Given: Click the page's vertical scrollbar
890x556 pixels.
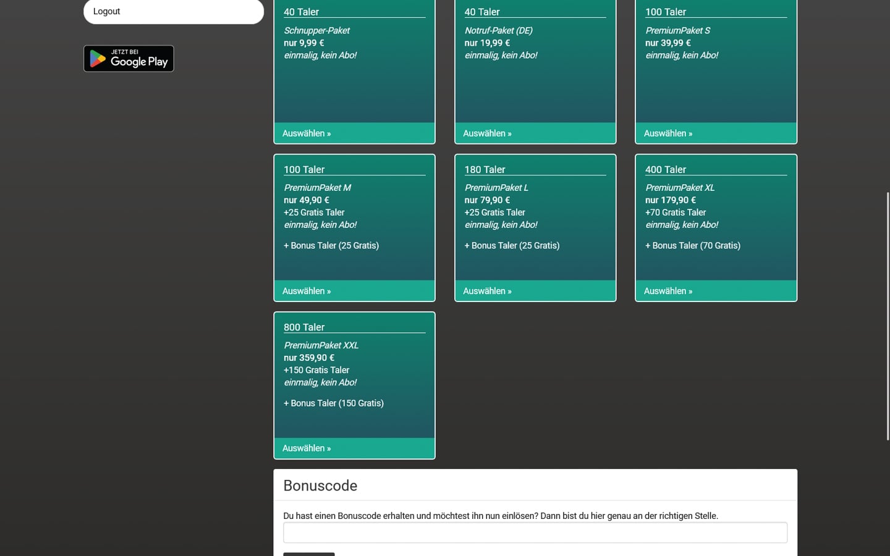Looking at the screenshot, I should pos(888,315).
